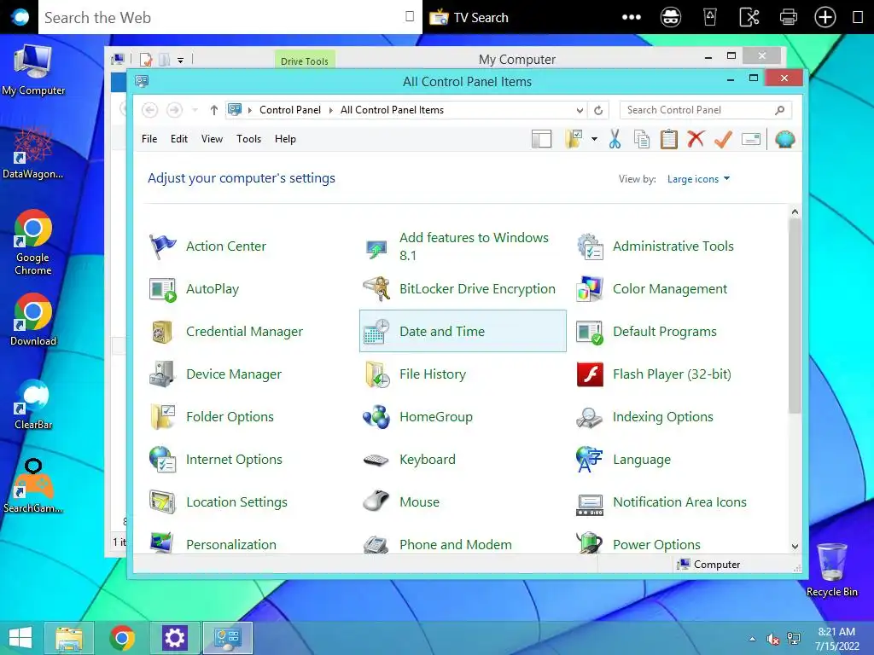This screenshot has height=655, width=874.
Task: Refresh the Control Panel view
Action: (598, 110)
